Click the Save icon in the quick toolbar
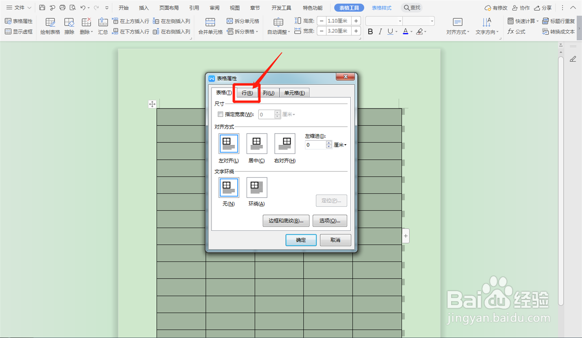The width and height of the screenshot is (582, 338). tap(42, 8)
